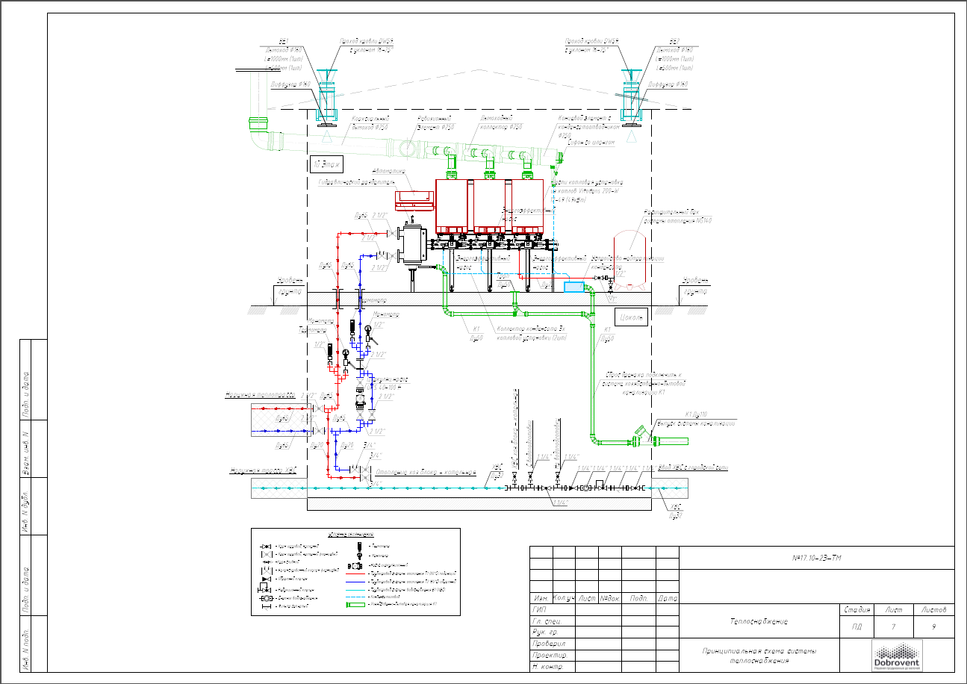967x684 pixels.
Task: Click the blue return line legend sample
Action: point(355,582)
